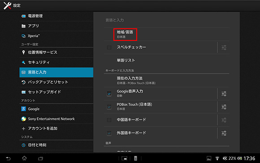Open 日付と時刻 date and time settings
Viewport: 260px width, 163px height.
pyautogui.click(x=56, y=145)
